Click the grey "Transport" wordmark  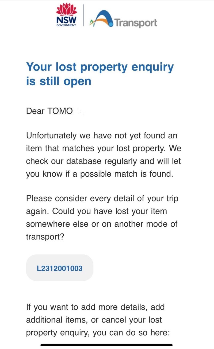pos(136,22)
